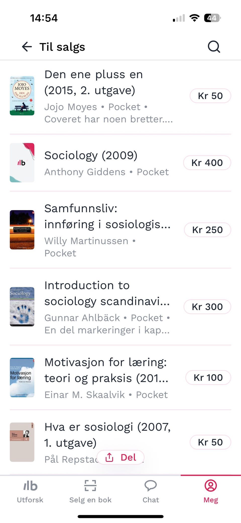Open Den ene pluss en cover thumbnail
The height and width of the screenshot is (523, 241).
22,96
